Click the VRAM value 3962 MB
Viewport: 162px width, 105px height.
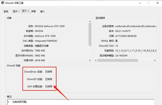point(40,56)
